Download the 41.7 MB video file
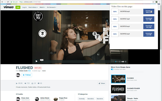This screenshot has height=101, width=162. (149, 19)
